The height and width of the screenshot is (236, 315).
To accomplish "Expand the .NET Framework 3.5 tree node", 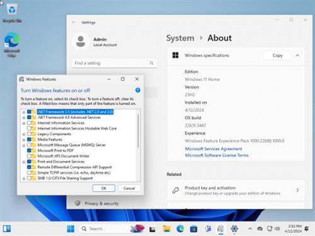I will click(24, 112).
